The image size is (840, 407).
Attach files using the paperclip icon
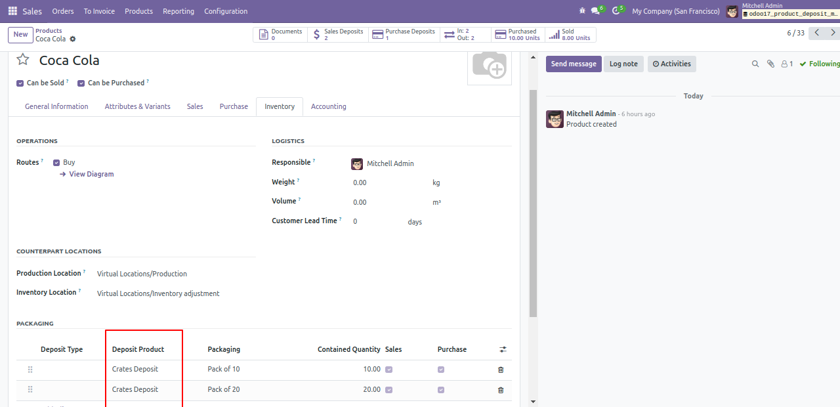(x=771, y=64)
